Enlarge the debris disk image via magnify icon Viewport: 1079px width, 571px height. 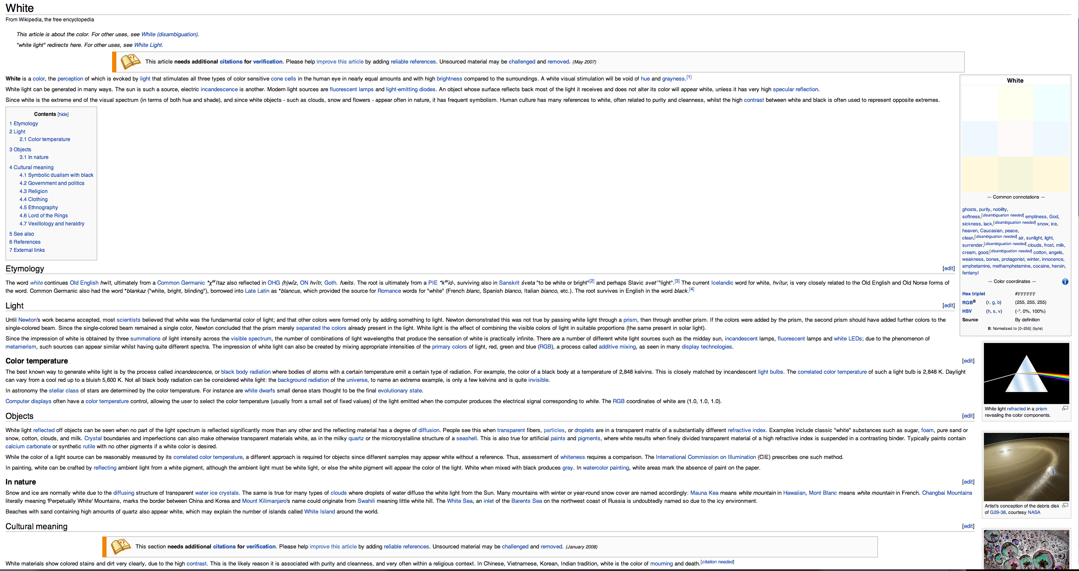pyautogui.click(x=1065, y=505)
